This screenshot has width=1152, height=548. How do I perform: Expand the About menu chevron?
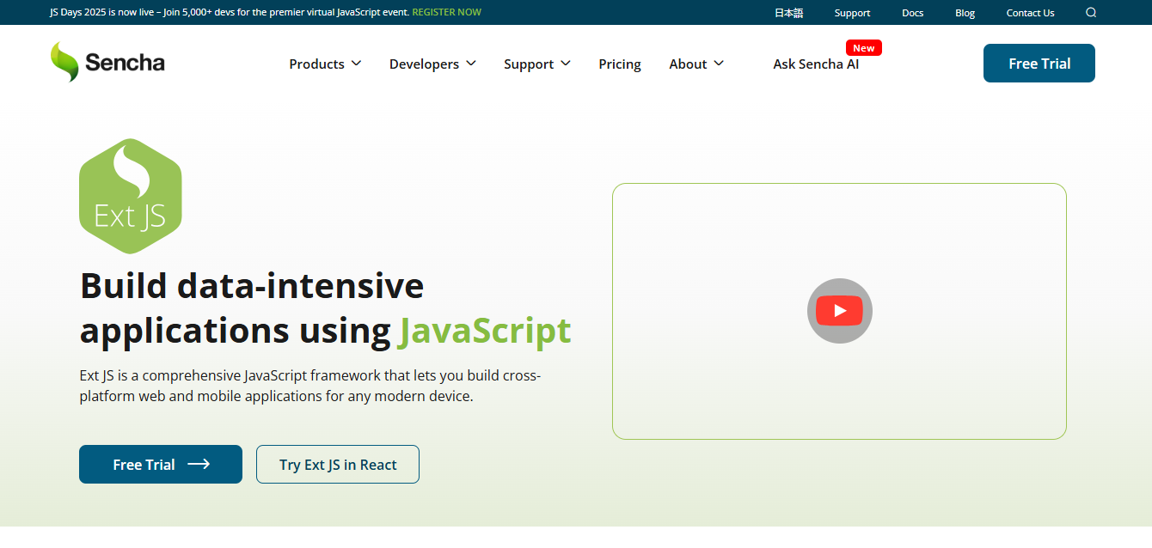[x=719, y=64]
